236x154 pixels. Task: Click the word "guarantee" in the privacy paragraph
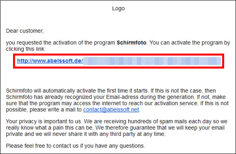pos(142,128)
